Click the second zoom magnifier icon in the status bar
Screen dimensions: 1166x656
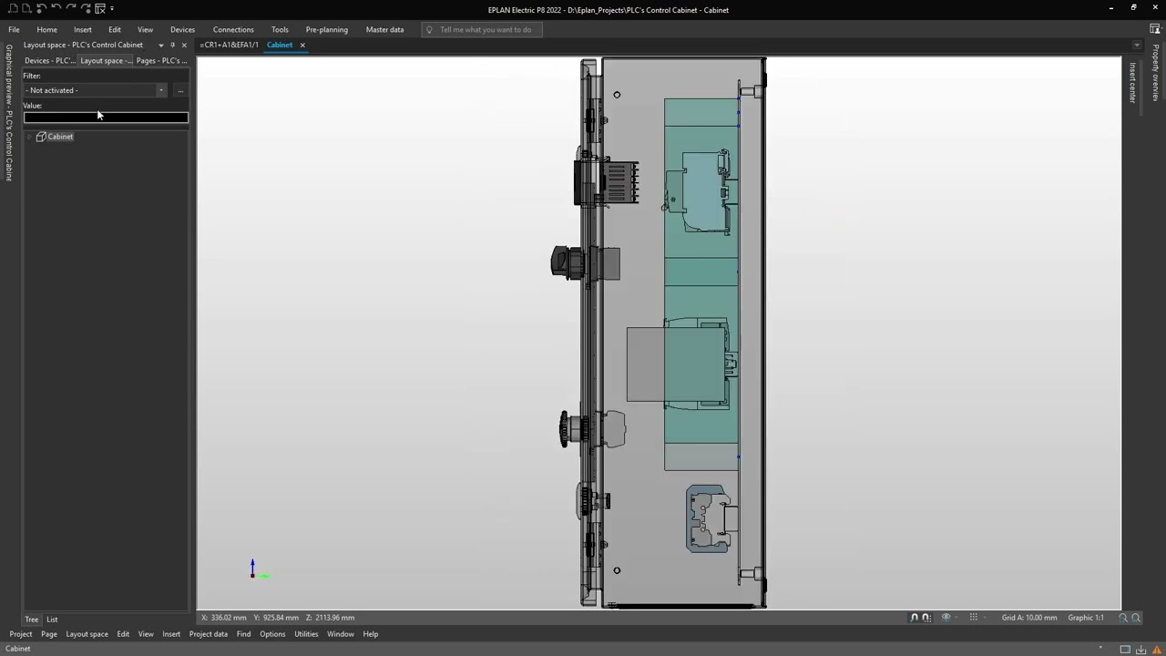[x=1136, y=618]
